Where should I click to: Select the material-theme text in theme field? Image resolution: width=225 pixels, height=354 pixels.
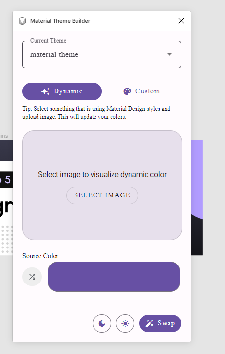(54, 54)
